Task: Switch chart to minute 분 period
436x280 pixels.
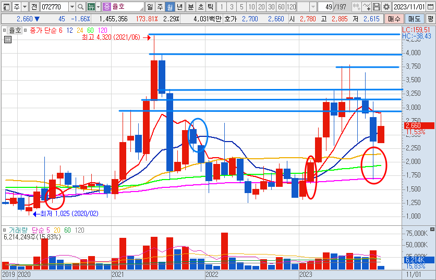Action: pyautogui.click(x=191, y=7)
